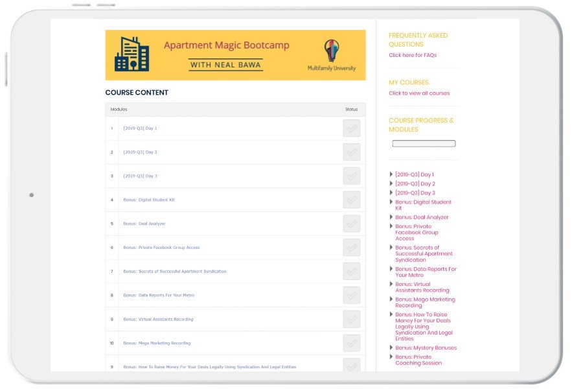Open Bonus: Mega Marketing Recording module row
This screenshot has width=583, height=389.
157,343
